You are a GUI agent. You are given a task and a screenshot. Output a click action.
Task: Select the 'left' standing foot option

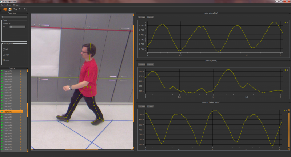[4, 49]
